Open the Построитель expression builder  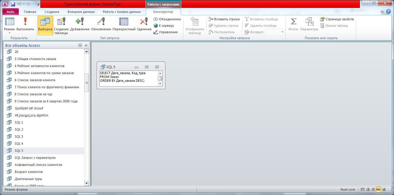(222, 32)
